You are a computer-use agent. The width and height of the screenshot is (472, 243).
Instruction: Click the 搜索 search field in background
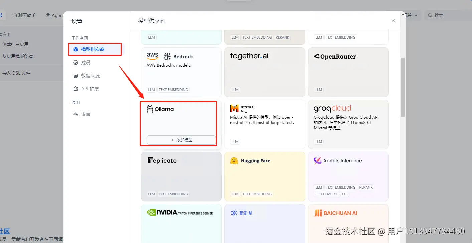pos(448,15)
